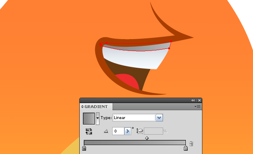Click the delete stop trash icon

[191, 143]
